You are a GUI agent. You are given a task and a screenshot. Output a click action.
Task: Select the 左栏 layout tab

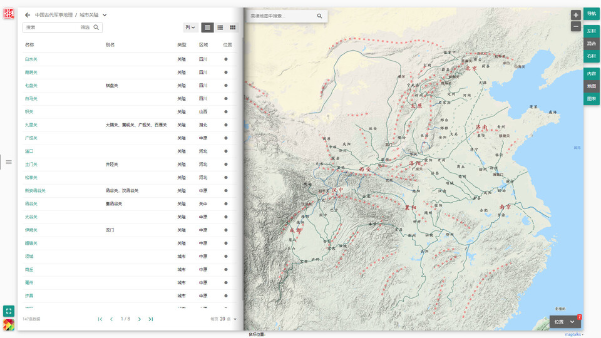[592, 31]
